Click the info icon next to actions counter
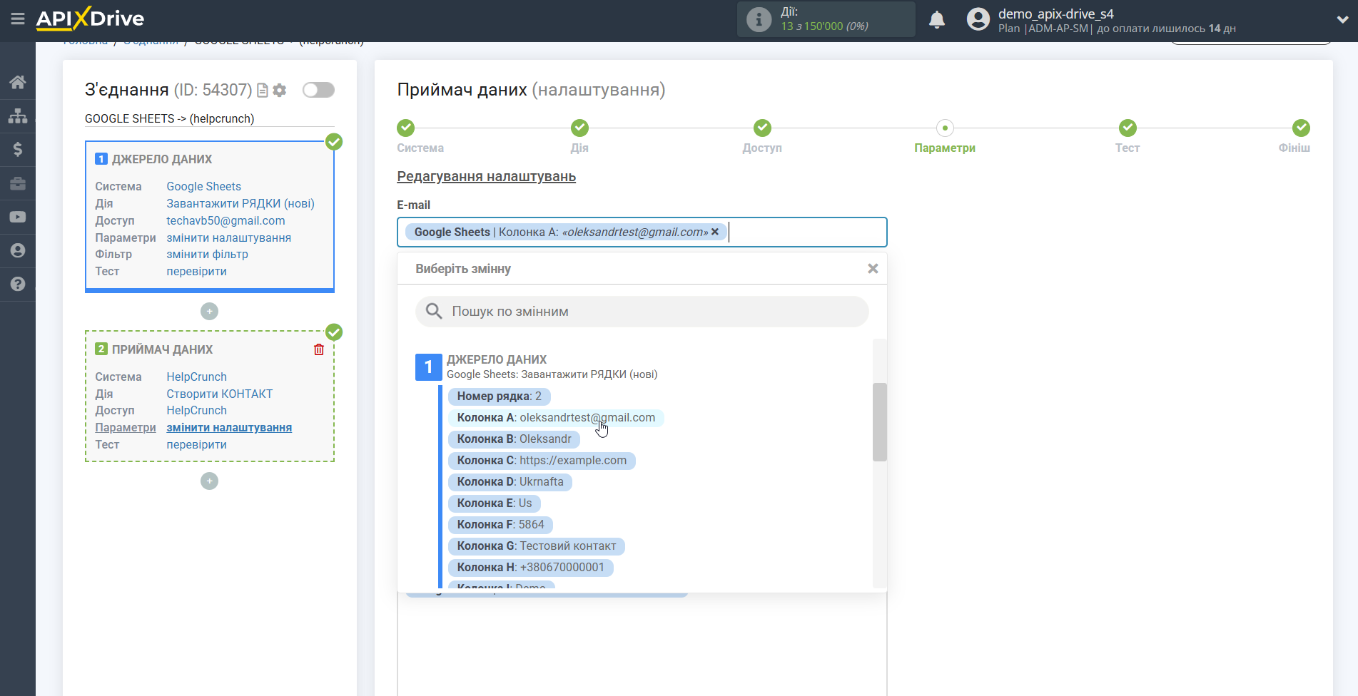This screenshot has height=696, width=1358. coord(759,19)
